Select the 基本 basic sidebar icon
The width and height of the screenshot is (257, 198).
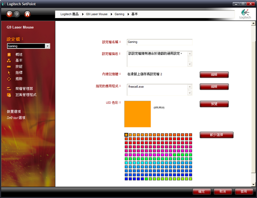pyautogui.click(x=9, y=61)
